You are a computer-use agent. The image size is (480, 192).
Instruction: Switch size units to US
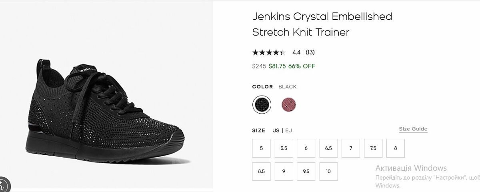pyautogui.click(x=276, y=130)
